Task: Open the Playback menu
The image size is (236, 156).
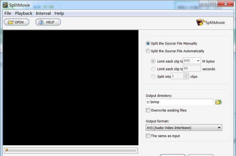Action: [24, 13]
